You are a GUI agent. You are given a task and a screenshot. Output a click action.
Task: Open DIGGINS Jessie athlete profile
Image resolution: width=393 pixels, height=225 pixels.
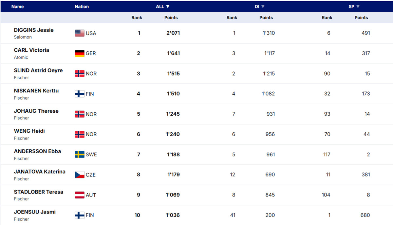(x=34, y=30)
